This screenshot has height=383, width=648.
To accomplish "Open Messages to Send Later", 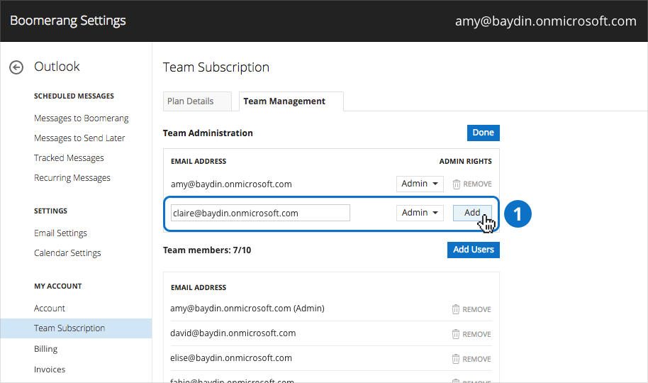I will click(x=79, y=138).
